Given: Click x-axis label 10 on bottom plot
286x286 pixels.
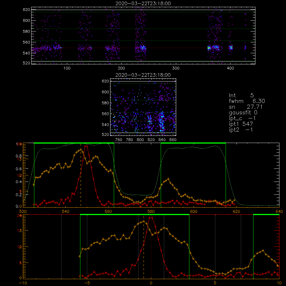Looking at the screenshot, I should [x=279, y=283].
